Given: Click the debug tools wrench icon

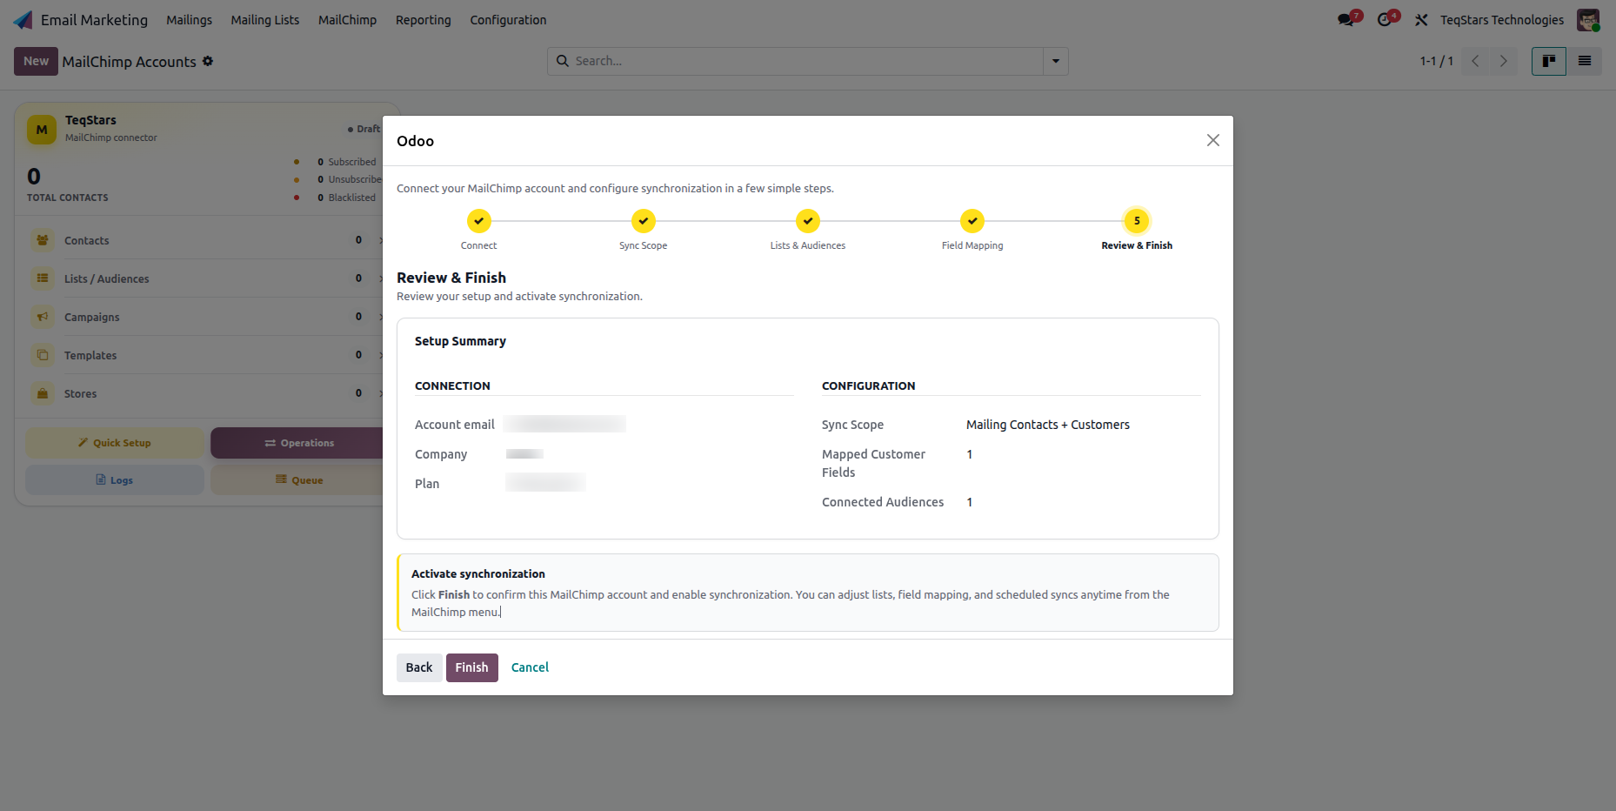Looking at the screenshot, I should point(1421,20).
